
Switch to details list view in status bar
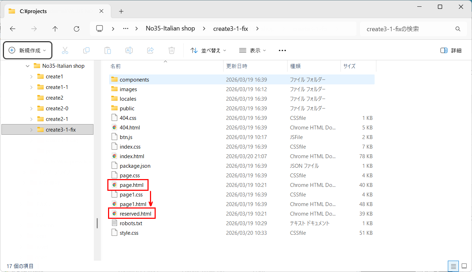tap(453, 266)
